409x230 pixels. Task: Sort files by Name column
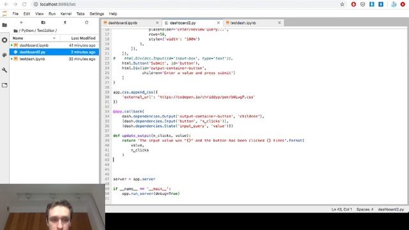coord(35,38)
